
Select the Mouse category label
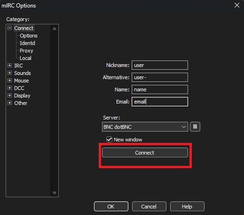tap(22, 81)
